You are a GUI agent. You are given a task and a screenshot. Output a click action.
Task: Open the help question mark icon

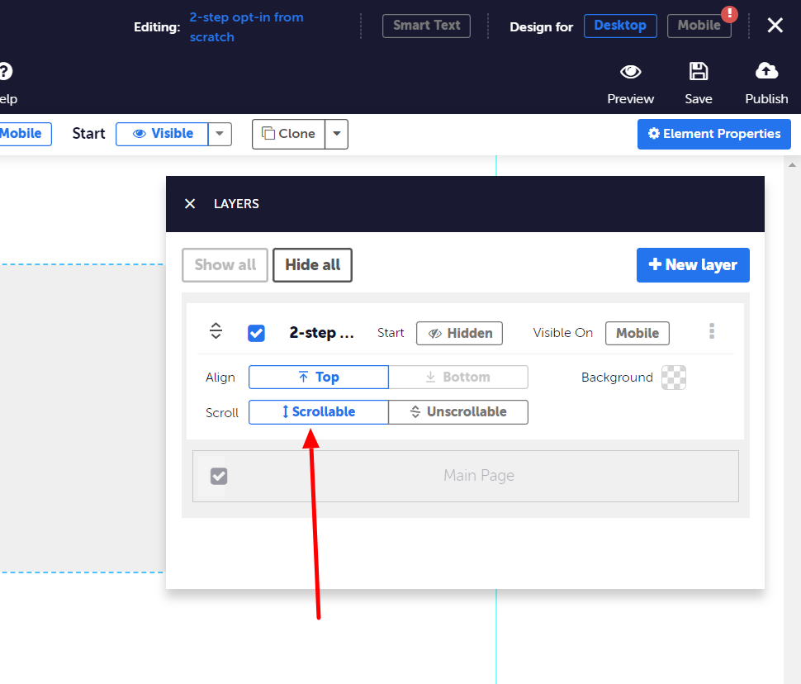pos(5,71)
